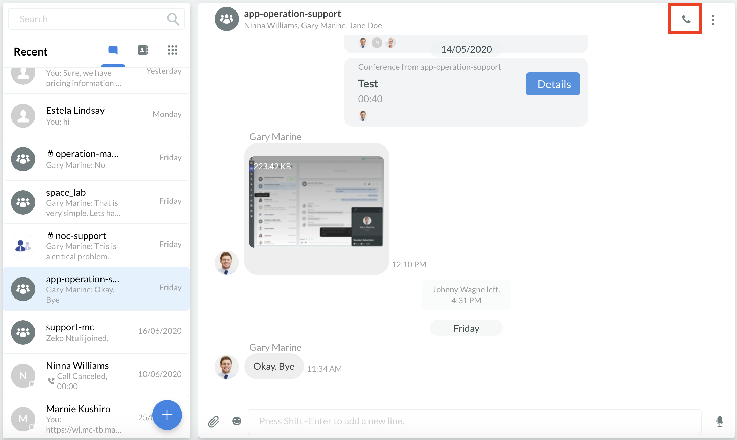Click the Ninna Williams N avatar
737x440 pixels.
coord(23,376)
